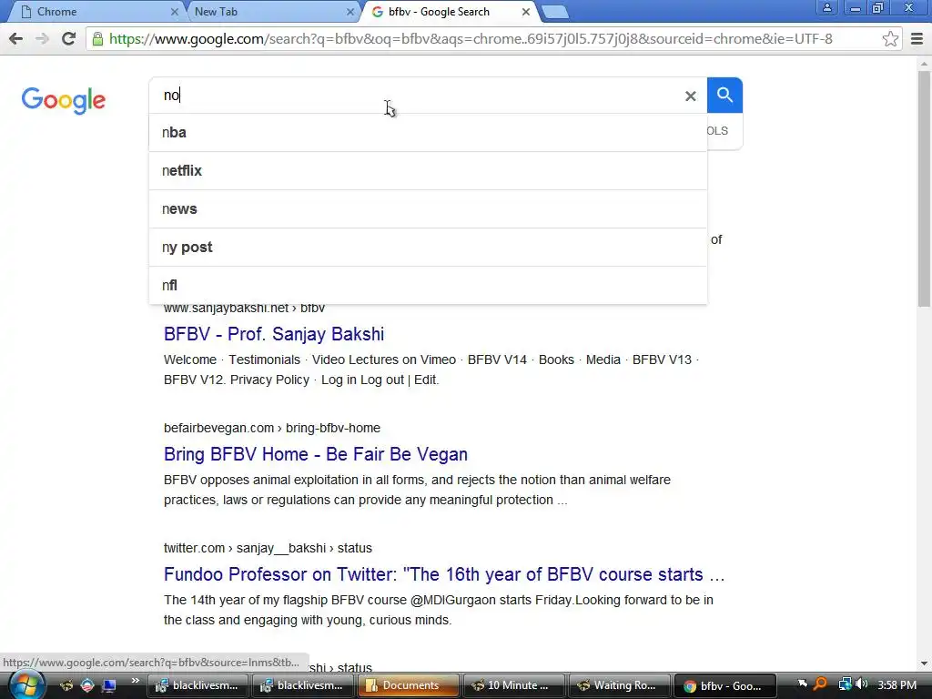The width and height of the screenshot is (932, 699).
Task: Click the 3:58 PM clock
Action: pyautogui.click(x=897, y=685)
